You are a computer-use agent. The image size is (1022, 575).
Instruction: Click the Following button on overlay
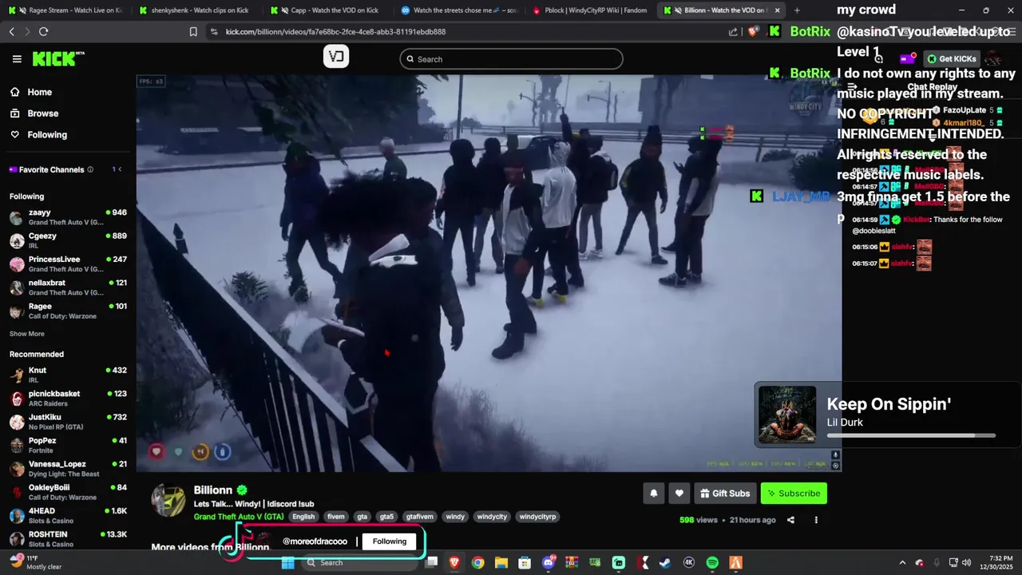390,541
